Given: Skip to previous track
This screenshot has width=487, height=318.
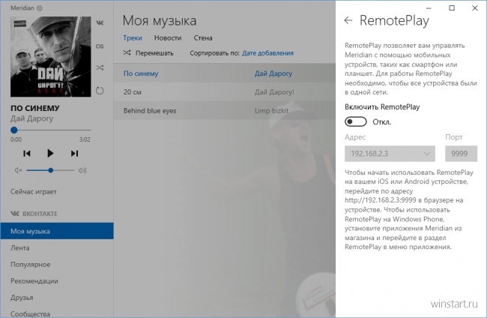Looking at the screenshot, I should [27, 153].
